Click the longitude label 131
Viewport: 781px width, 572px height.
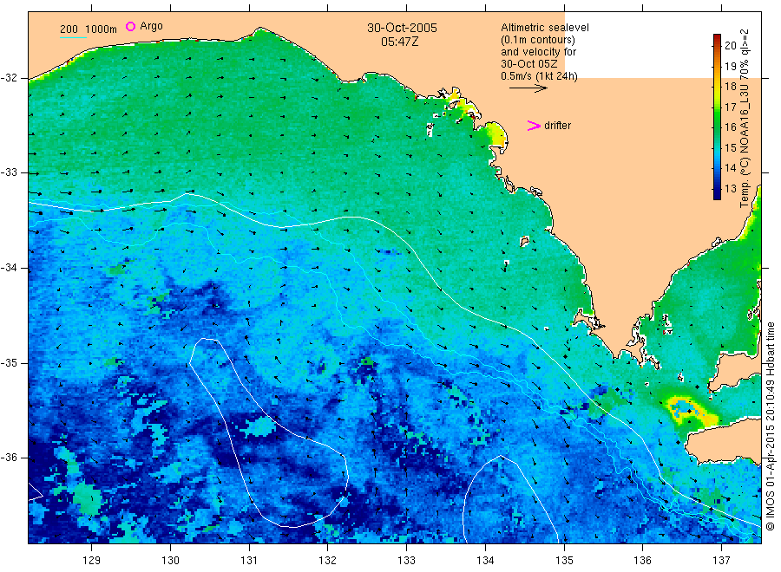coord(249,560)
